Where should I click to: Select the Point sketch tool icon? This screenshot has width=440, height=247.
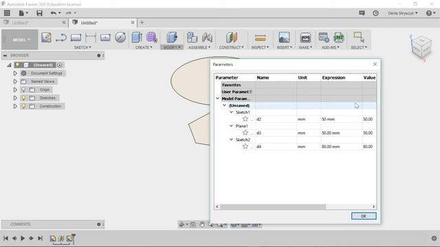105,38
